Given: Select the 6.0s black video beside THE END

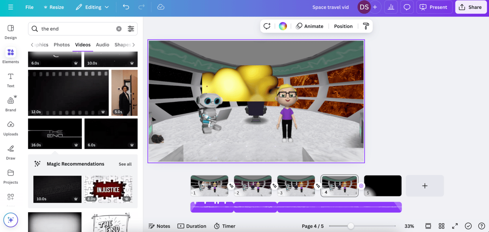Looking at the screenshot, I should 111,134.
